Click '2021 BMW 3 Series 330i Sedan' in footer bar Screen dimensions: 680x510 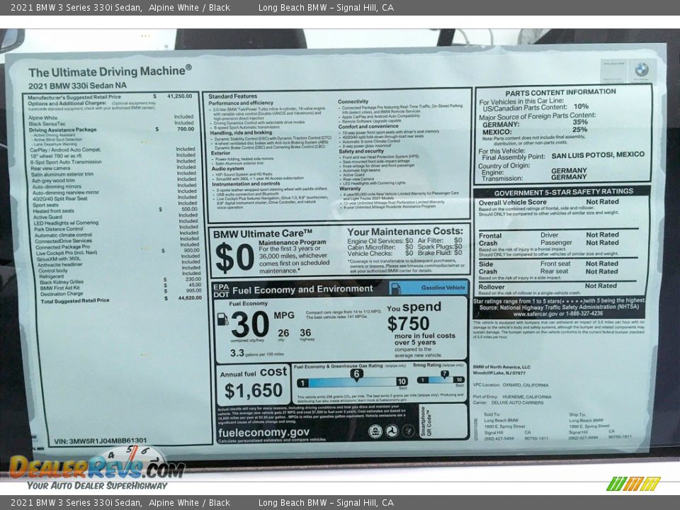click(76, 503)
